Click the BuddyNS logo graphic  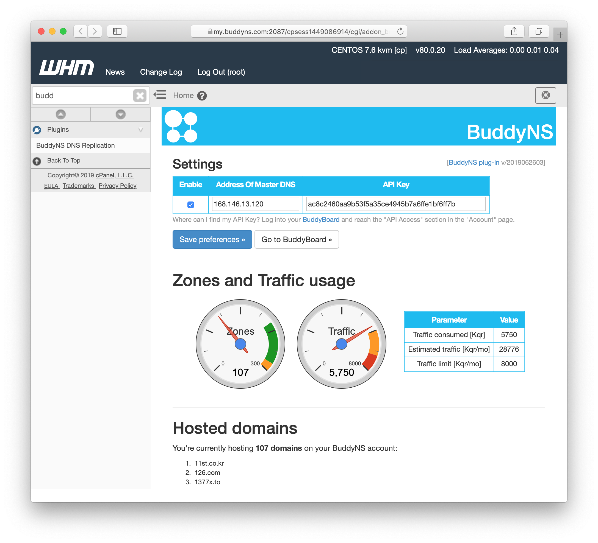point(181,126)
